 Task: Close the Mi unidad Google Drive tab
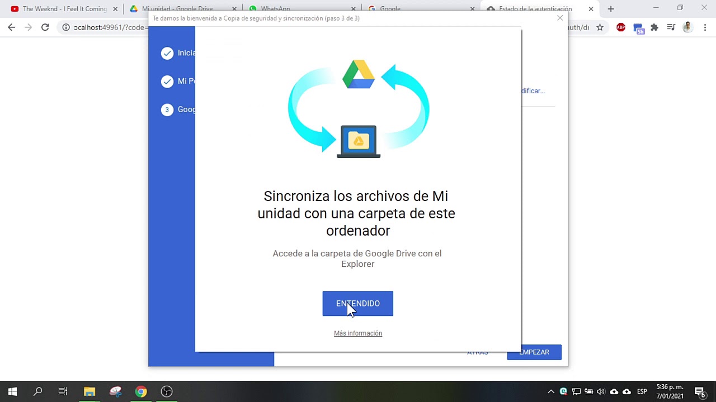[x=234, y=9]
